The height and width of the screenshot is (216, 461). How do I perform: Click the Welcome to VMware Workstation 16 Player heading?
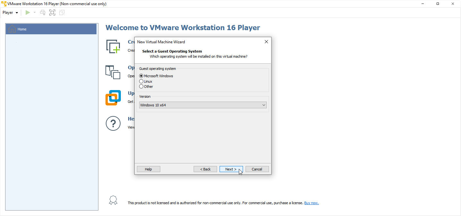click(x=183, y=28)
